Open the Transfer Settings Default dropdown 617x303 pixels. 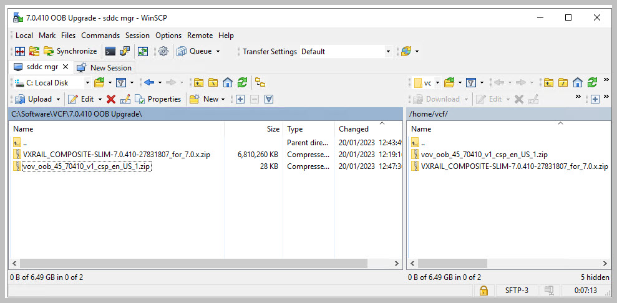[388, 52]
